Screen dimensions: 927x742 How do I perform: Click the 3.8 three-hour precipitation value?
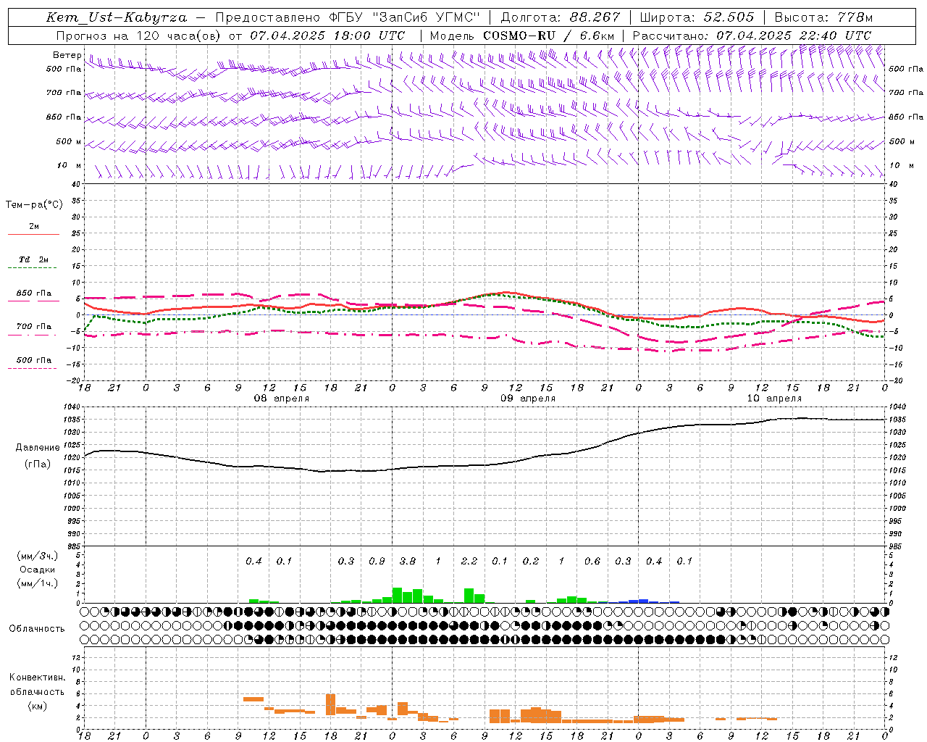(x=408, y=561)
